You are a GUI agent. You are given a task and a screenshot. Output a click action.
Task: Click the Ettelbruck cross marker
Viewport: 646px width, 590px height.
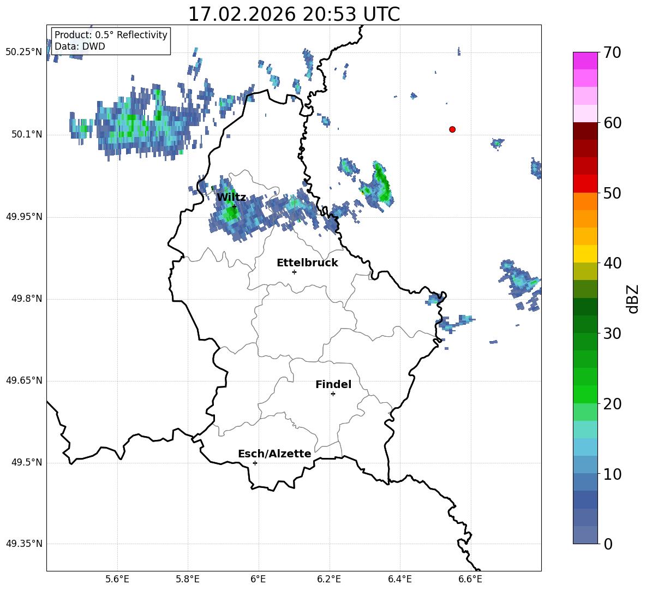pyautogui.click(x=294, y=272)
